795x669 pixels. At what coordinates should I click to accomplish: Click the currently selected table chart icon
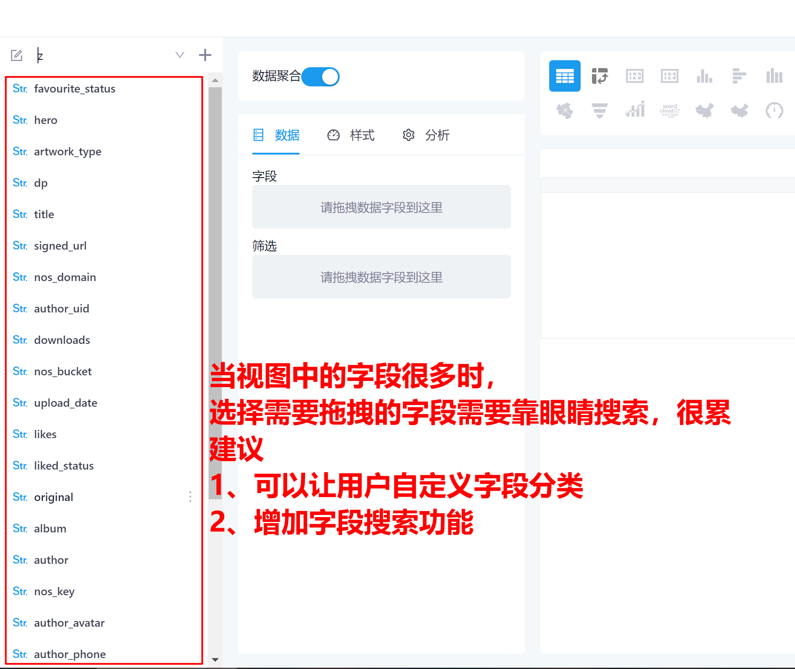564,76
